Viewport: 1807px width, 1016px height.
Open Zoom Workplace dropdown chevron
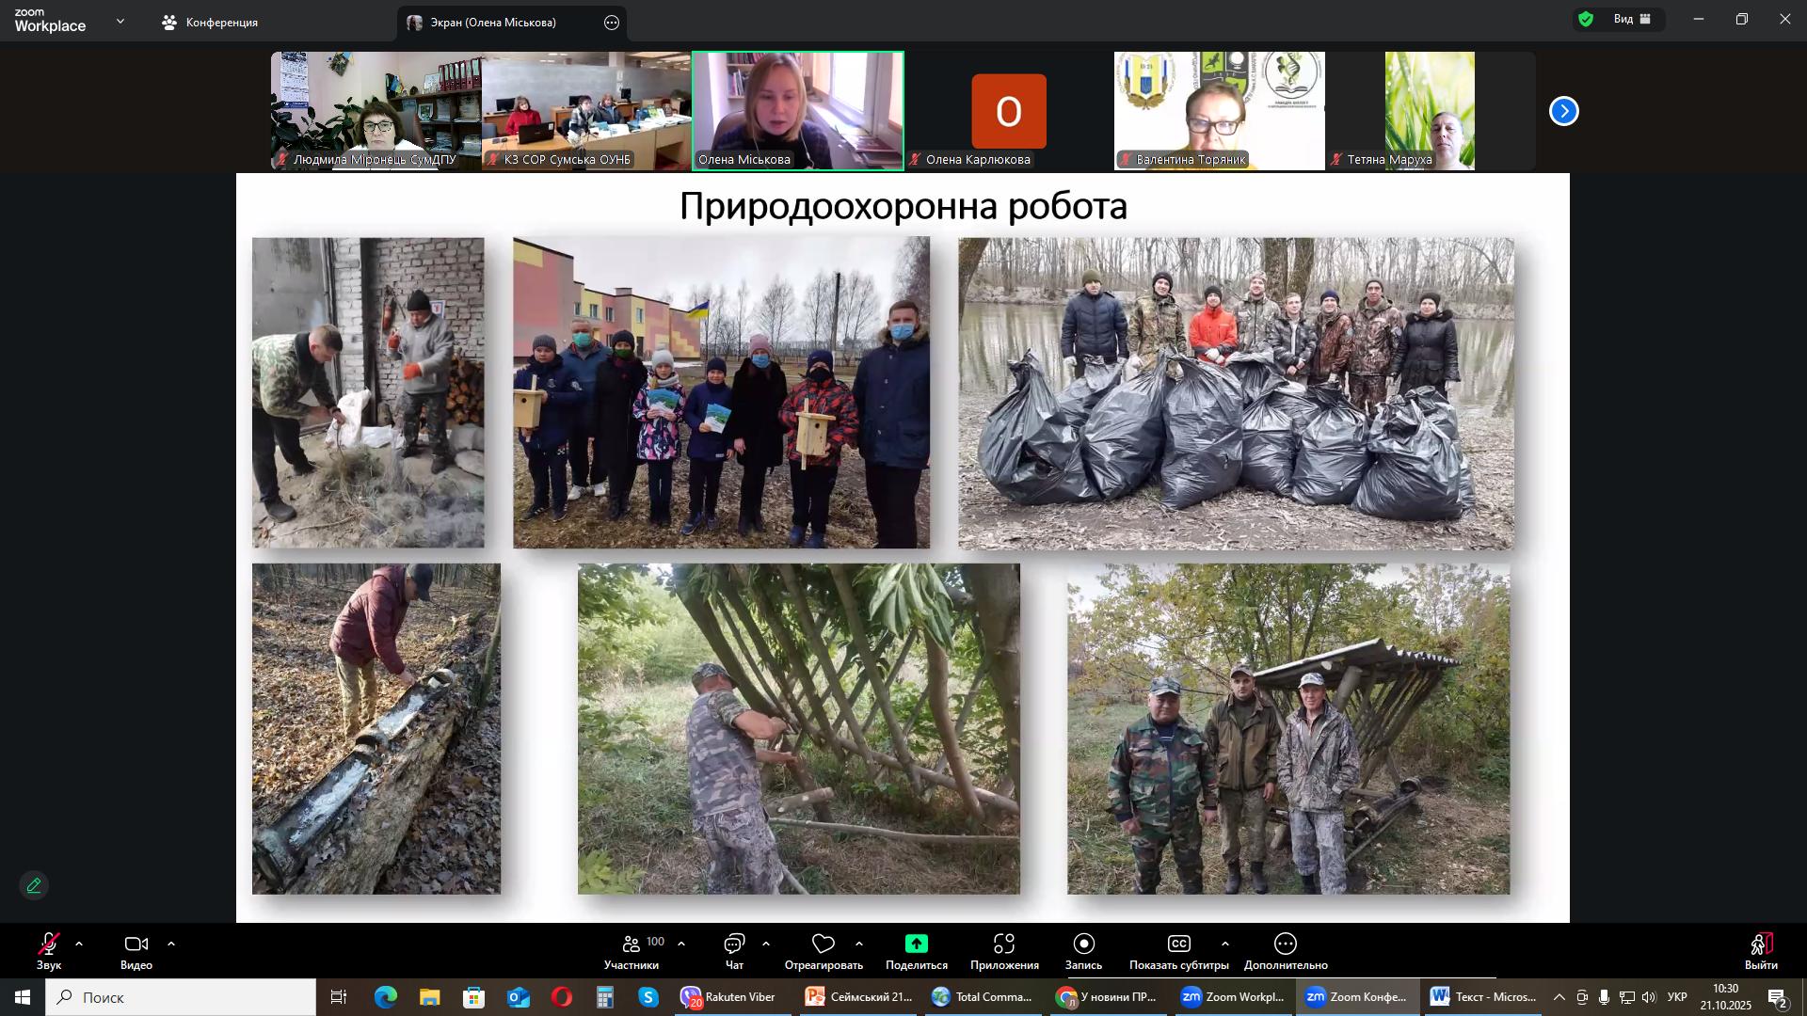(x=120, y=21)
